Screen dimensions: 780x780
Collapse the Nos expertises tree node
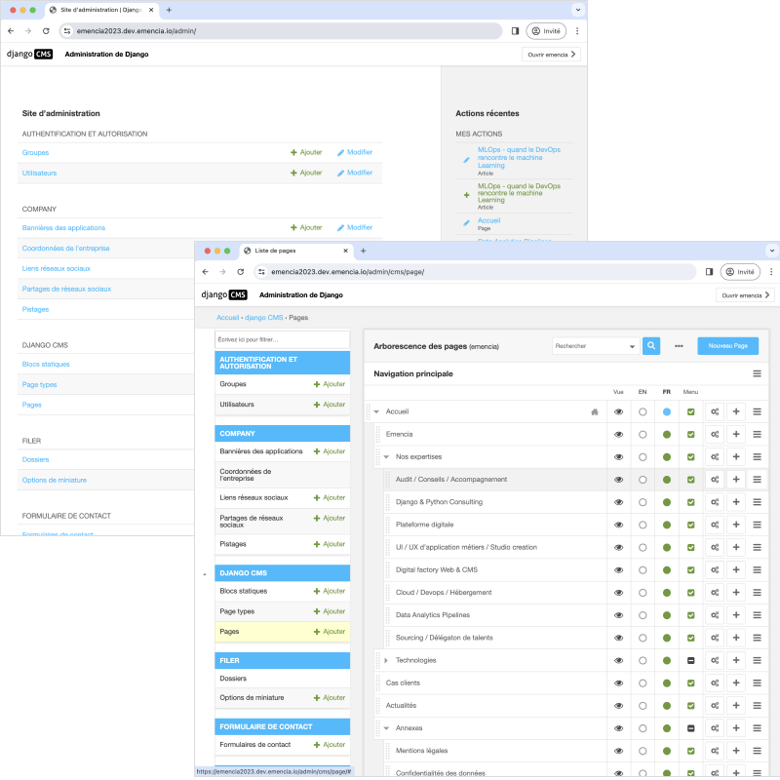386,457
